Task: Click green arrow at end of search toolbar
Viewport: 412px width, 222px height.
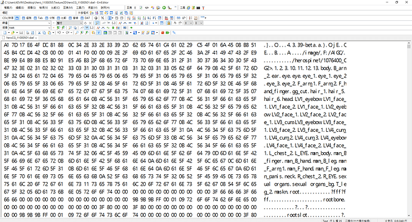Action: click(131, 27)
